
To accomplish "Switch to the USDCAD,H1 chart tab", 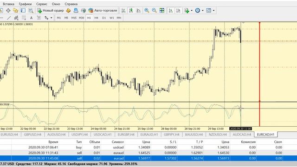I will pyautogui.click(x=103, y=135).
